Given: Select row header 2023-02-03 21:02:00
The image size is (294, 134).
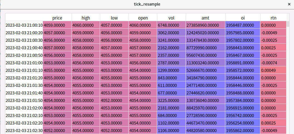Looking at the screenshot, I should (24, 108).
